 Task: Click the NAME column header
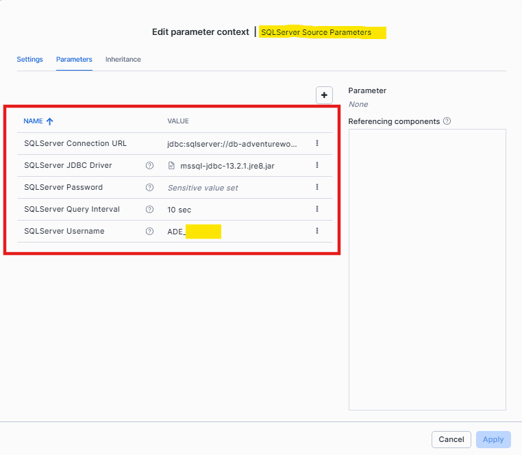(33, 121)
